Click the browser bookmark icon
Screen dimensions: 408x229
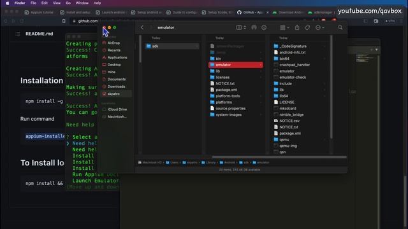tap(64, 21)
